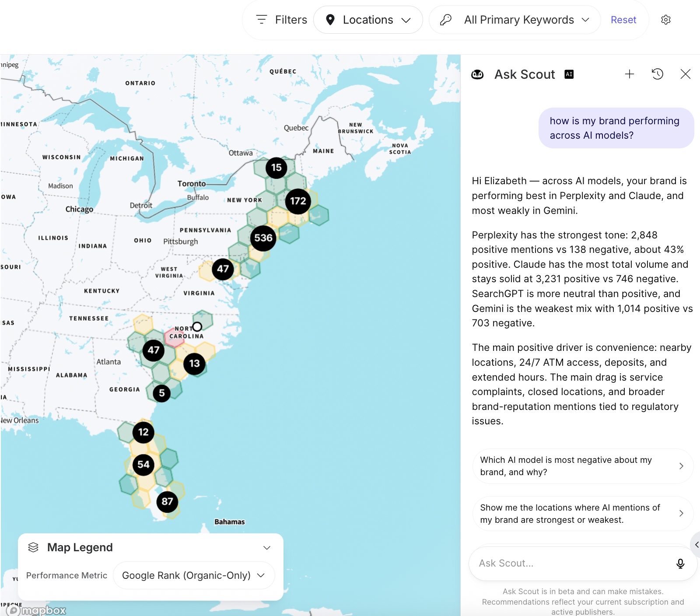Click the Atlanta label on the map
Viewport: 700px width, 616px height.
(108, 362)
